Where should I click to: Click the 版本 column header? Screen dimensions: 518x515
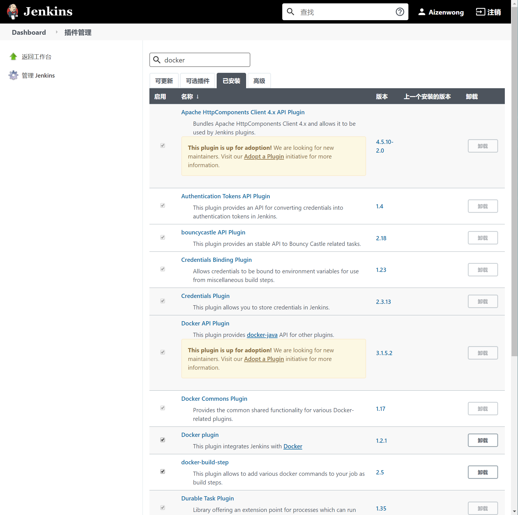point(382,97)
